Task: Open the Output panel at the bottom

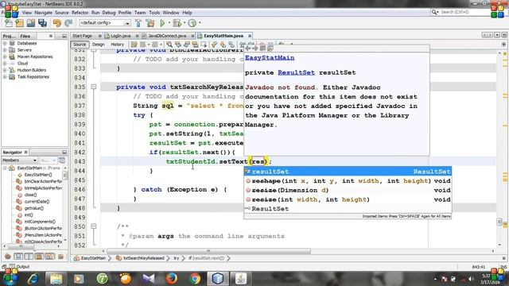Action: 19,267
